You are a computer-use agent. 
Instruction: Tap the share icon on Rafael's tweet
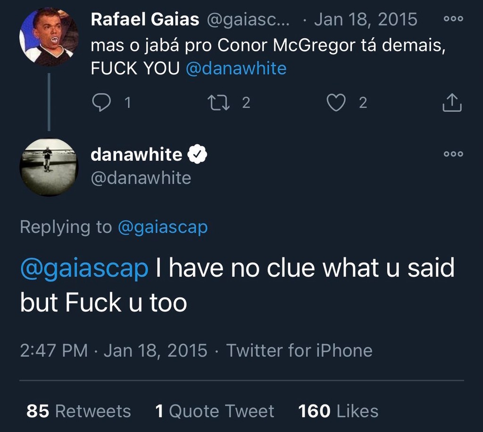tap(451, 102)
